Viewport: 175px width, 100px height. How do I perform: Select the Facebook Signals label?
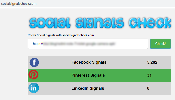[89, 62]
